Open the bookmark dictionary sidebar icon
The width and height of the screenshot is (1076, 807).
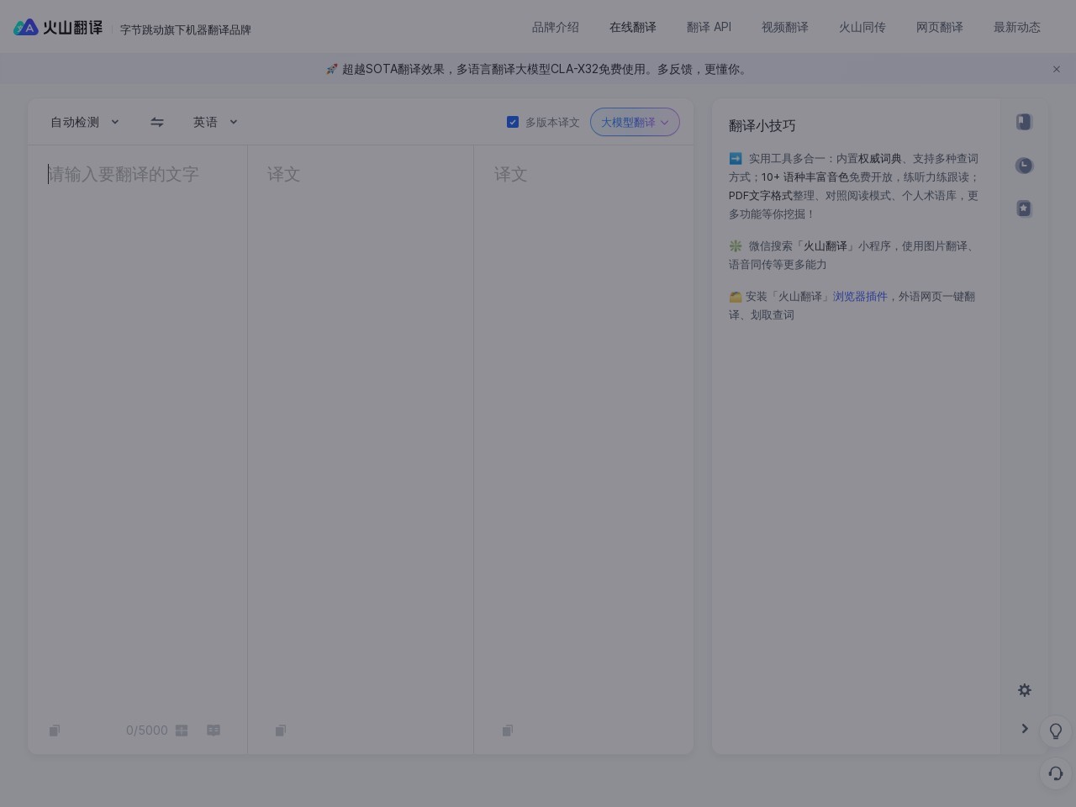click(x=1024, y=122)
